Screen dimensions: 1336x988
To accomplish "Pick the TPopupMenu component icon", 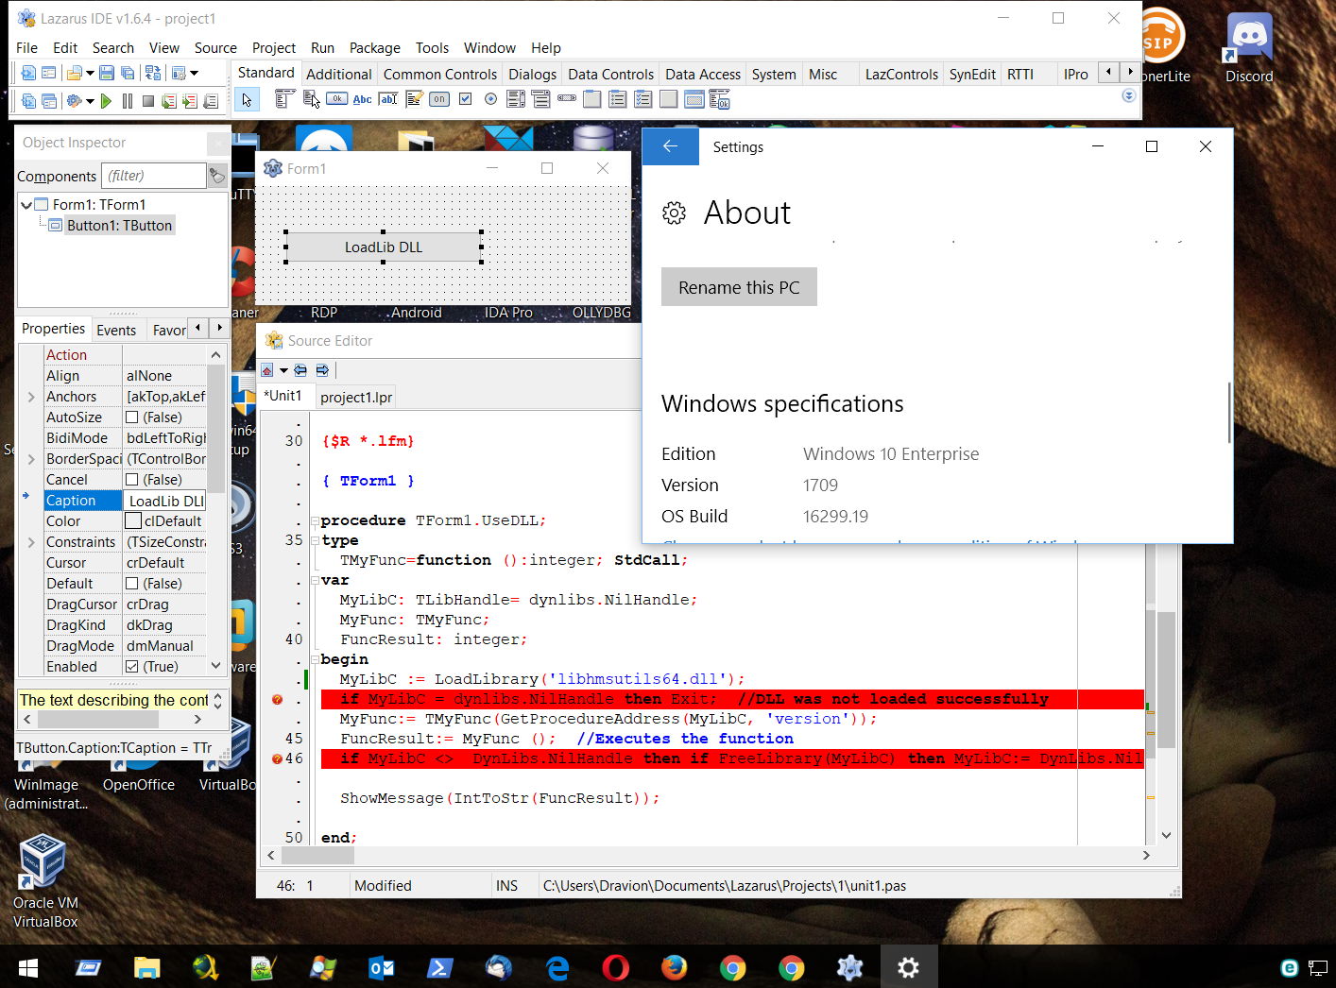I will pos(311,98).
